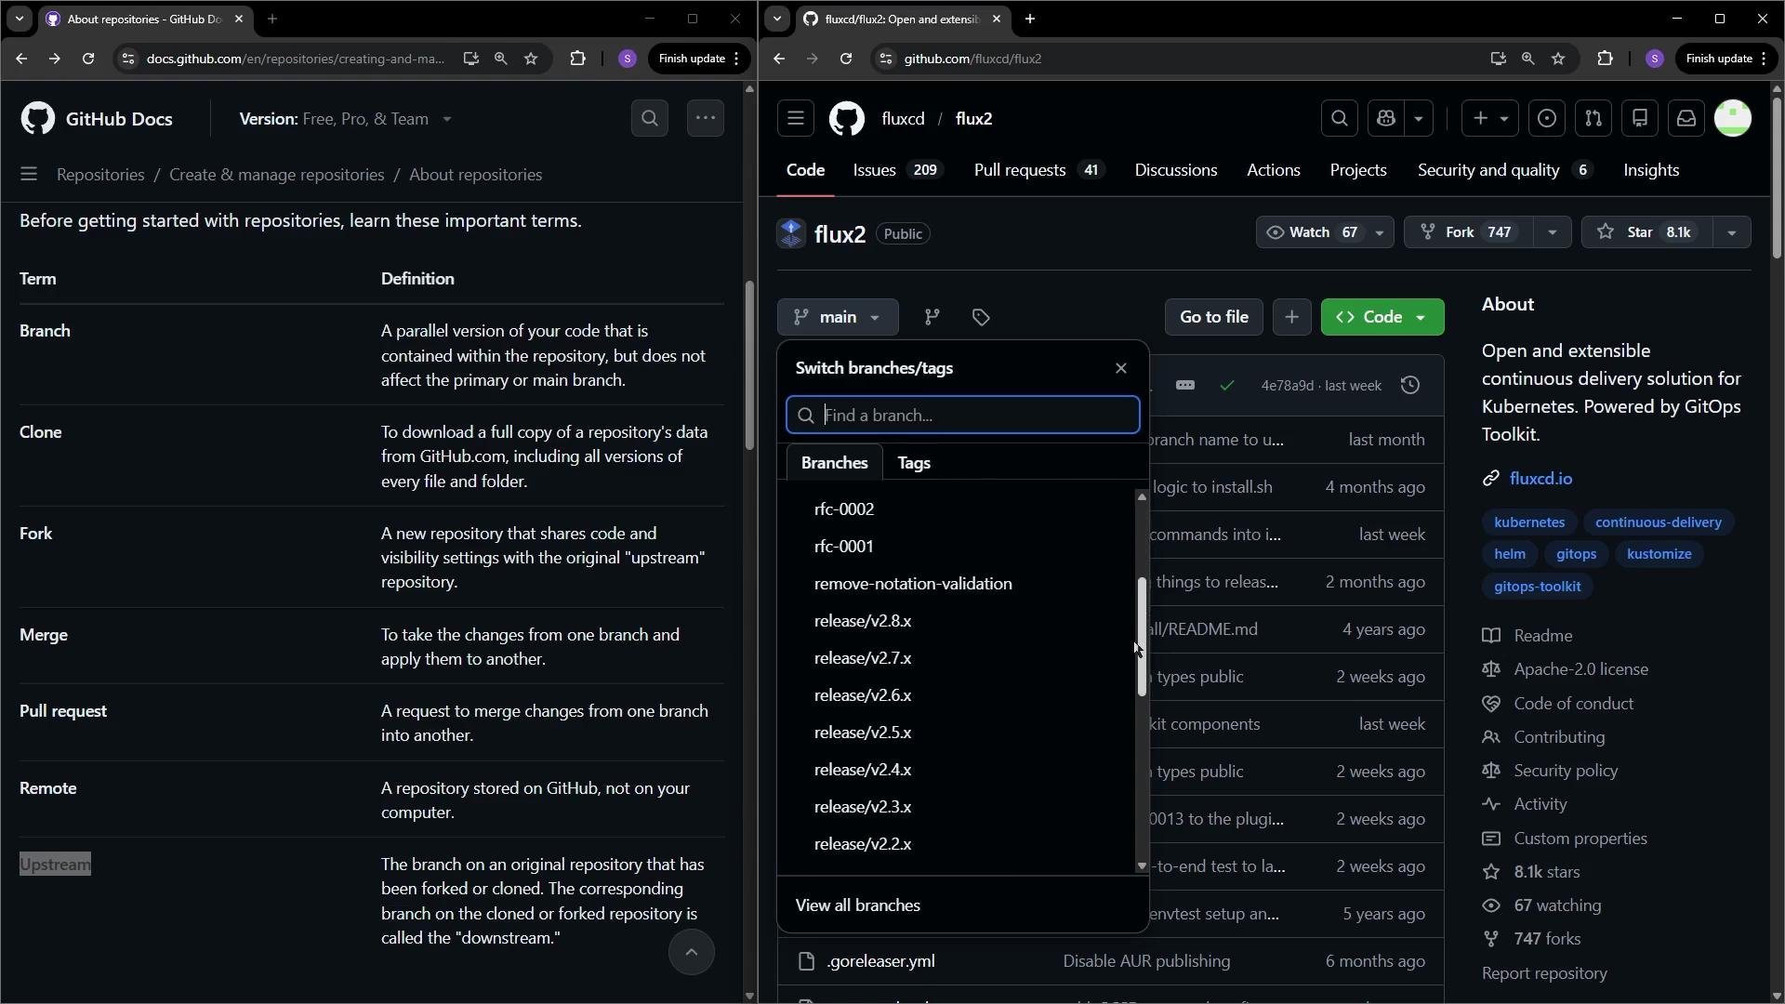Click View all branches link

coord(857,905)
